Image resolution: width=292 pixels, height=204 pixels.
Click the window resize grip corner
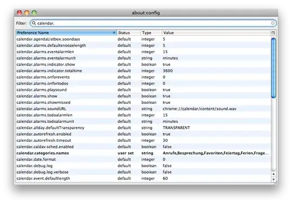coord(276,182)
